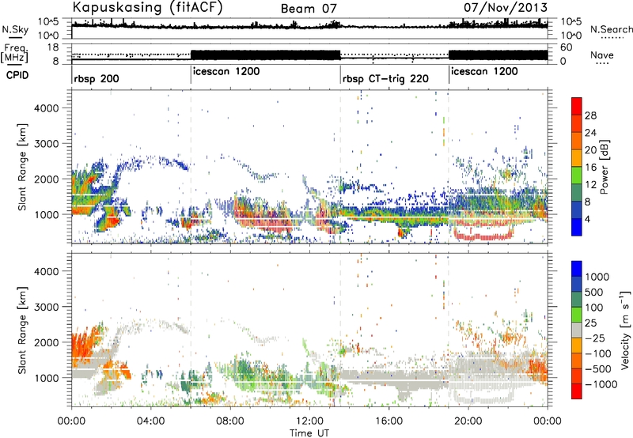Click the '08:00' time axis tick
Screen dimensions: 633x438
[x=230, y=421]
